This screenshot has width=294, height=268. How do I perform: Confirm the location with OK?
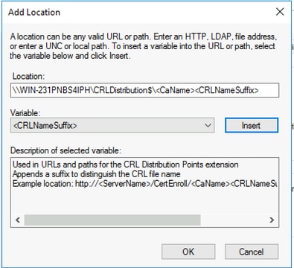click(x=188, y=252)
